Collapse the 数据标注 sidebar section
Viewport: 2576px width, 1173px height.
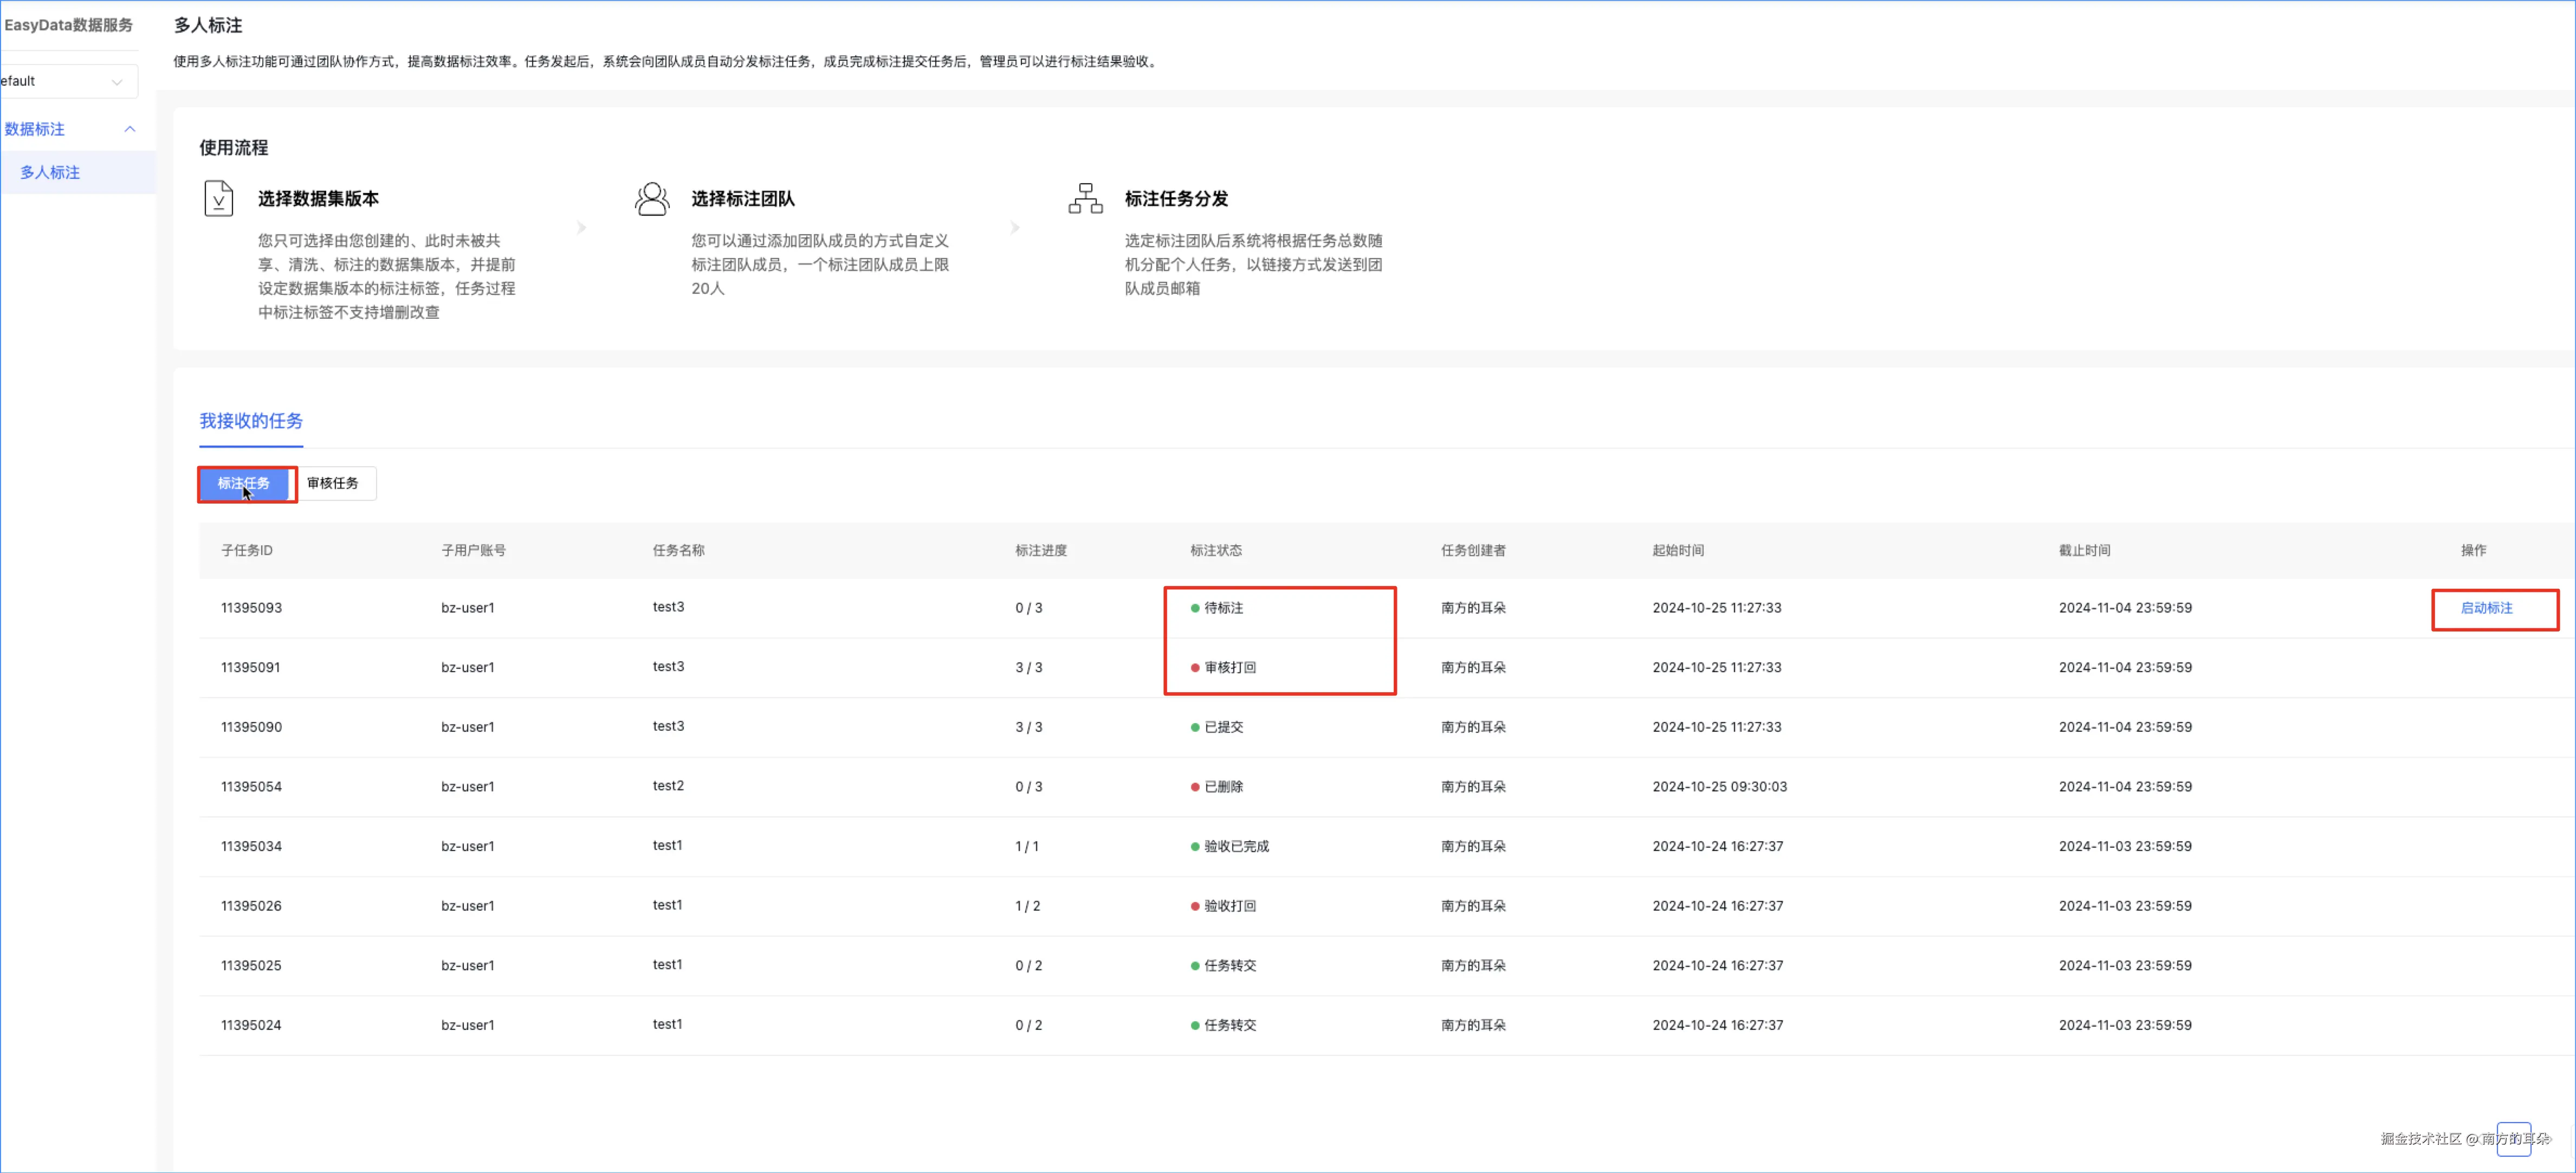tap(129, 129)
